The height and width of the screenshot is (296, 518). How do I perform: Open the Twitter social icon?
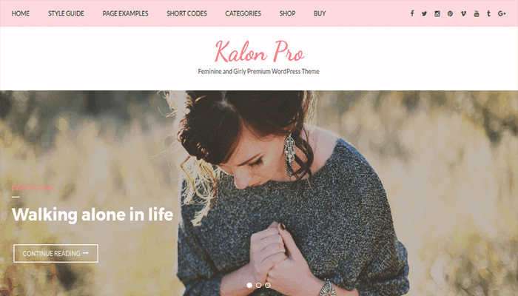(424, 13)
